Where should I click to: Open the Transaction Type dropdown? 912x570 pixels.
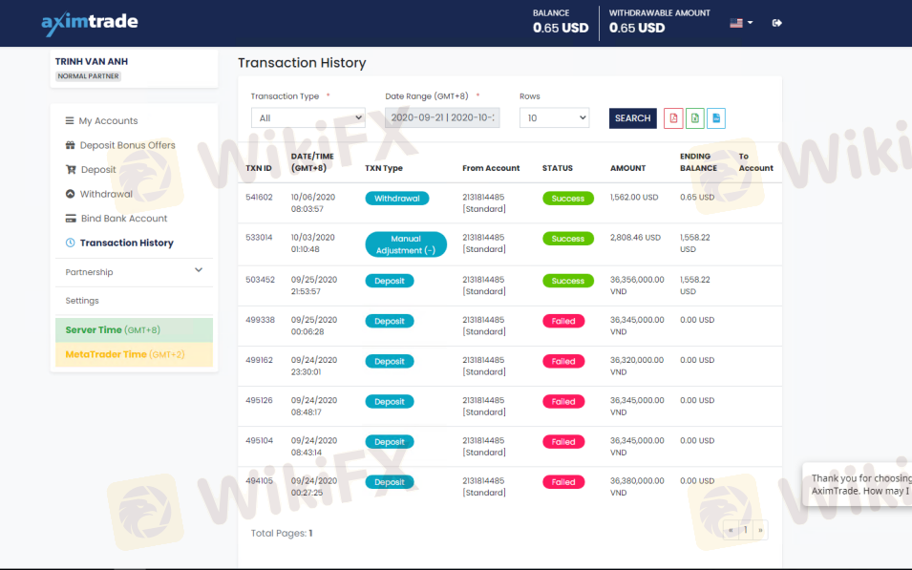click(308, 118)
